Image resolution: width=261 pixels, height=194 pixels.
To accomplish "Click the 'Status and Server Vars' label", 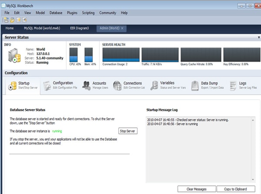I will click(x=173, y=88).
